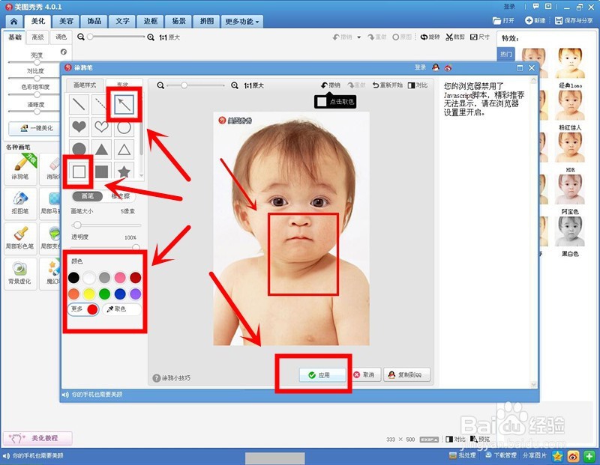Toggle 对比 compare in doodle dialog
This screenshot has width=600, height=465.
(x=418, y=85)
